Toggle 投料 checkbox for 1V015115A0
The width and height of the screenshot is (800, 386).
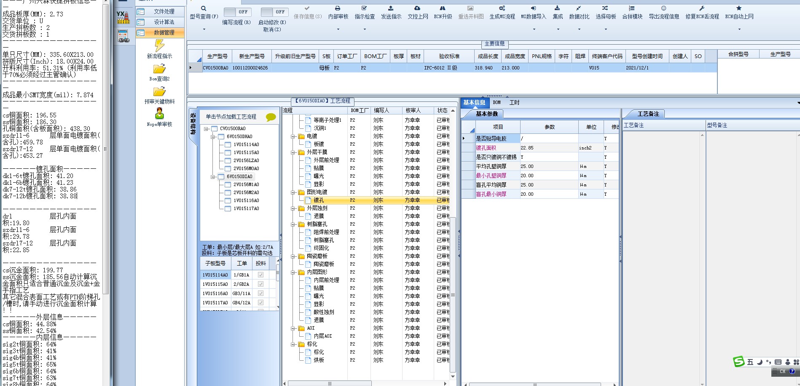pos(260,284)
